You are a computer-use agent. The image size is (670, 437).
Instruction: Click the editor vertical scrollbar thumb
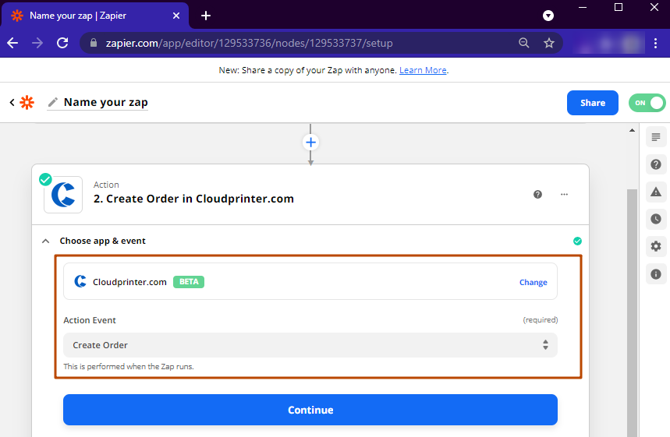pos(632,312)
